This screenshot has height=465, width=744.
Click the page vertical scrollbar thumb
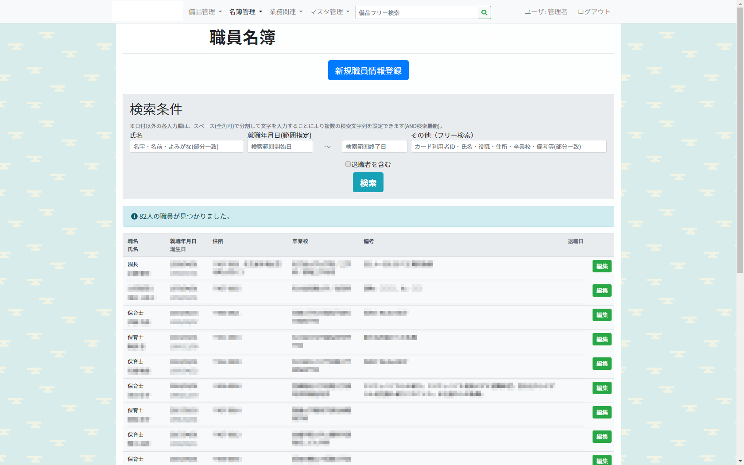(x=740, y=140)
